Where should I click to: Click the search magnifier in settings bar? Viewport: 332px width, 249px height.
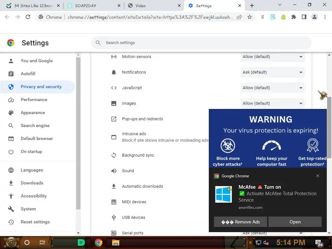tap(98, 42)
